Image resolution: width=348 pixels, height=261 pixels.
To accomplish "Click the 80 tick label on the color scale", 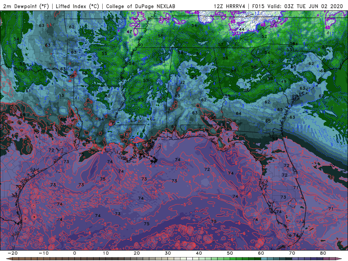I will 323,253.
